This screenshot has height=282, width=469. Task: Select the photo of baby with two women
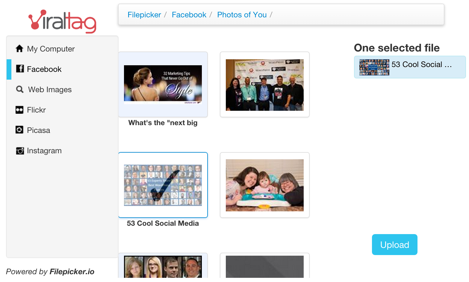[x=265, y=185]
